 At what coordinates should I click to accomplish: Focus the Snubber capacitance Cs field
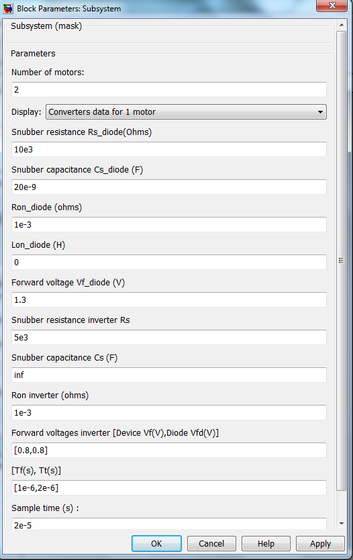coord(169,375)
